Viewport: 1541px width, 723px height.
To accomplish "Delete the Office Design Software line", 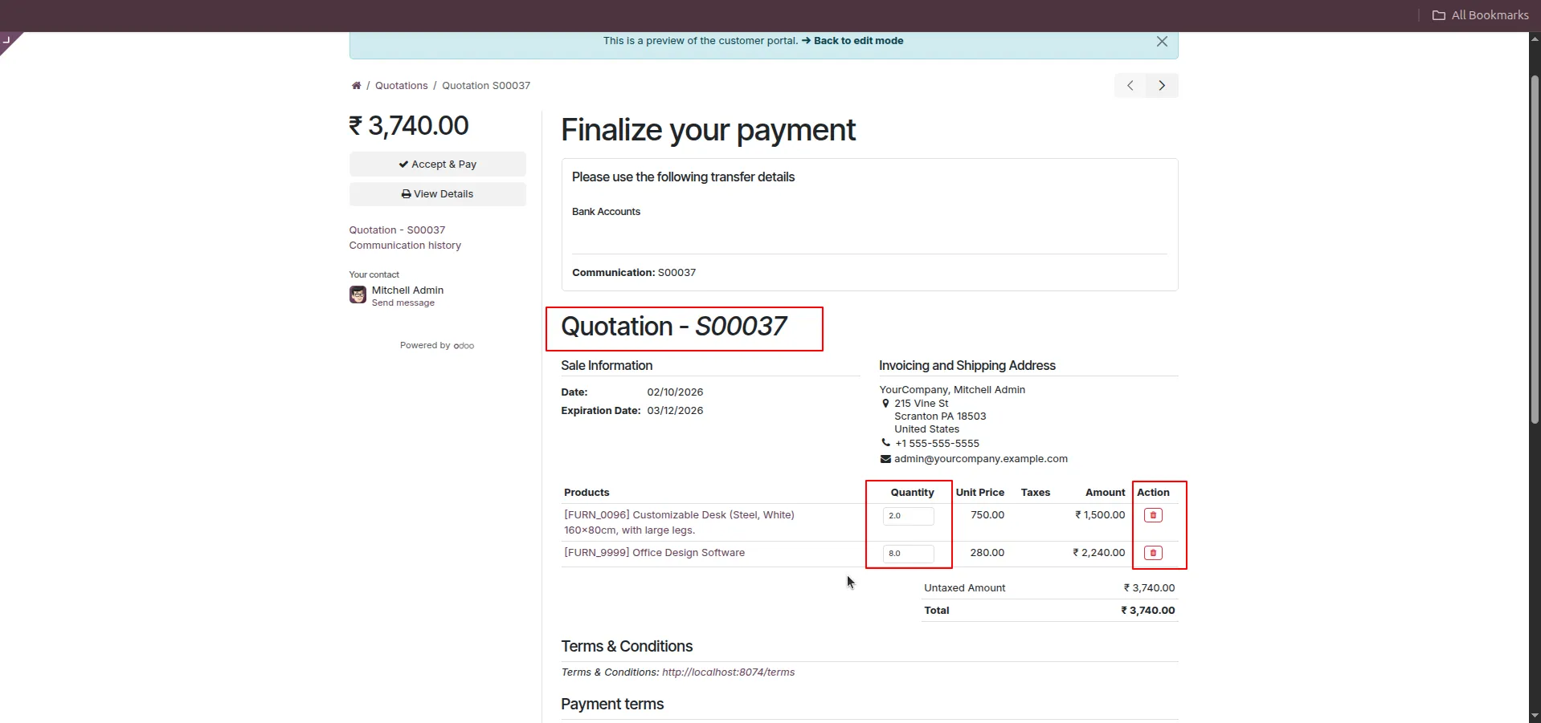I will pyautogui.click(x=1153, y=553).
